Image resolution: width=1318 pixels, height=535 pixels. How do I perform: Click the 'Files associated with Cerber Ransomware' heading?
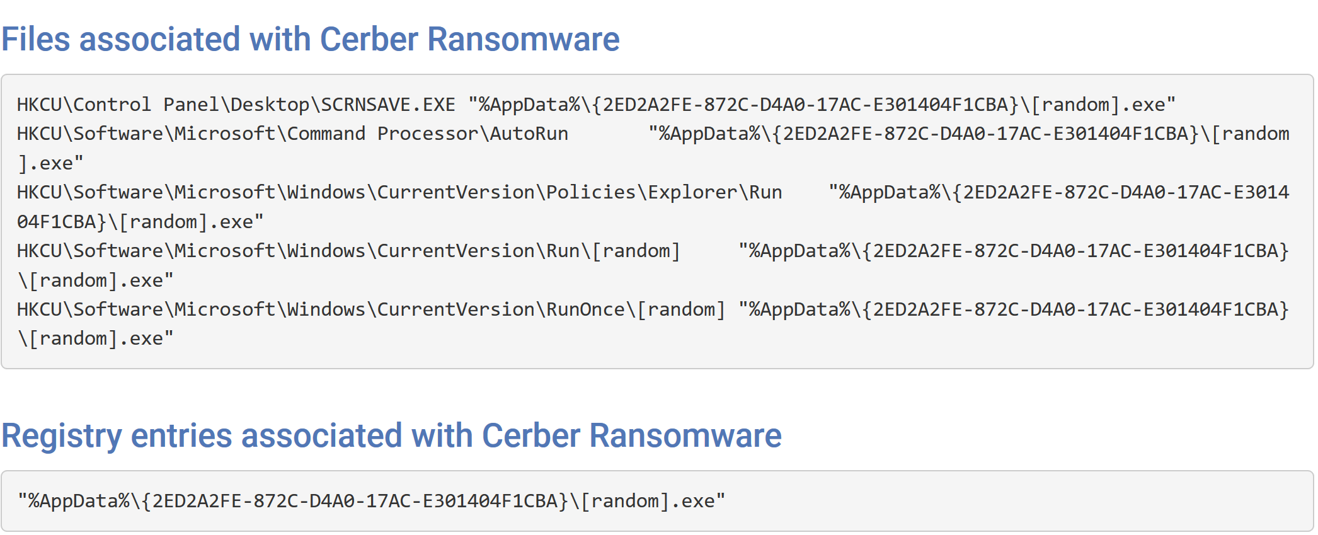click(311, 39)
